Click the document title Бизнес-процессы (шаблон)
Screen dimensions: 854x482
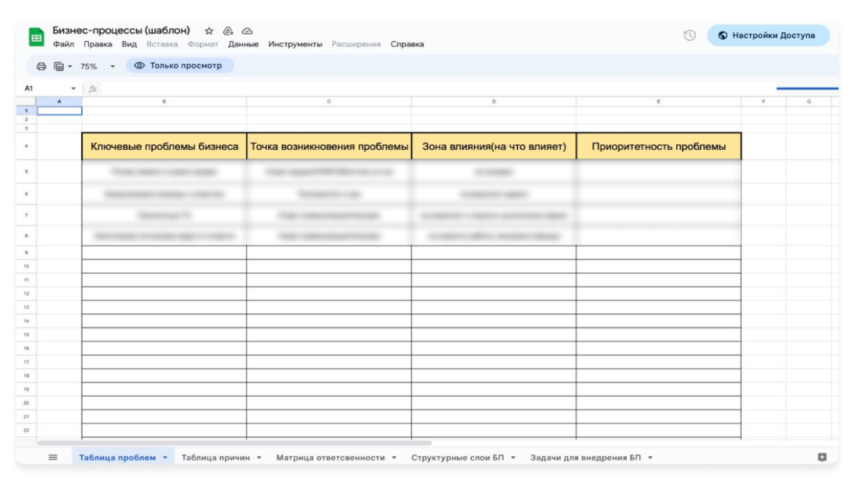[121, 30]
